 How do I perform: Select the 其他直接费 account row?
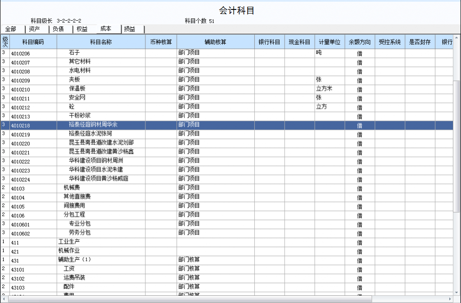[x=227, y=197]
